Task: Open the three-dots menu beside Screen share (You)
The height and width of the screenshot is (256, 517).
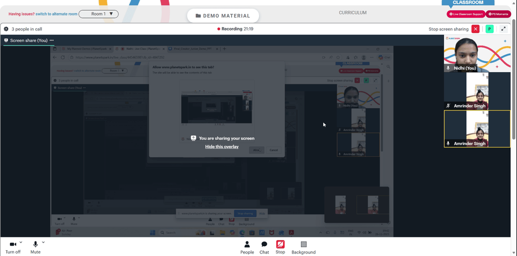Action: (52, 40)
